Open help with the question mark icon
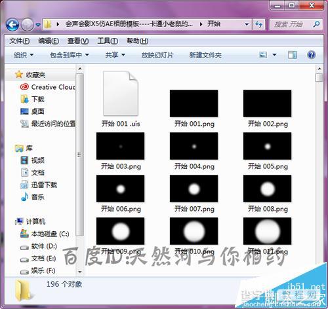 (311, 54)
